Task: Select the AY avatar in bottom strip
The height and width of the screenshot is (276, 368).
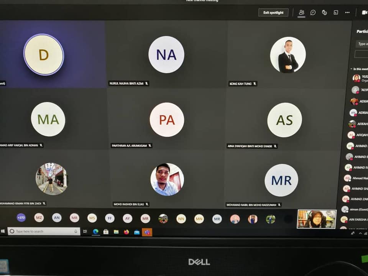Action: [127, 219]
